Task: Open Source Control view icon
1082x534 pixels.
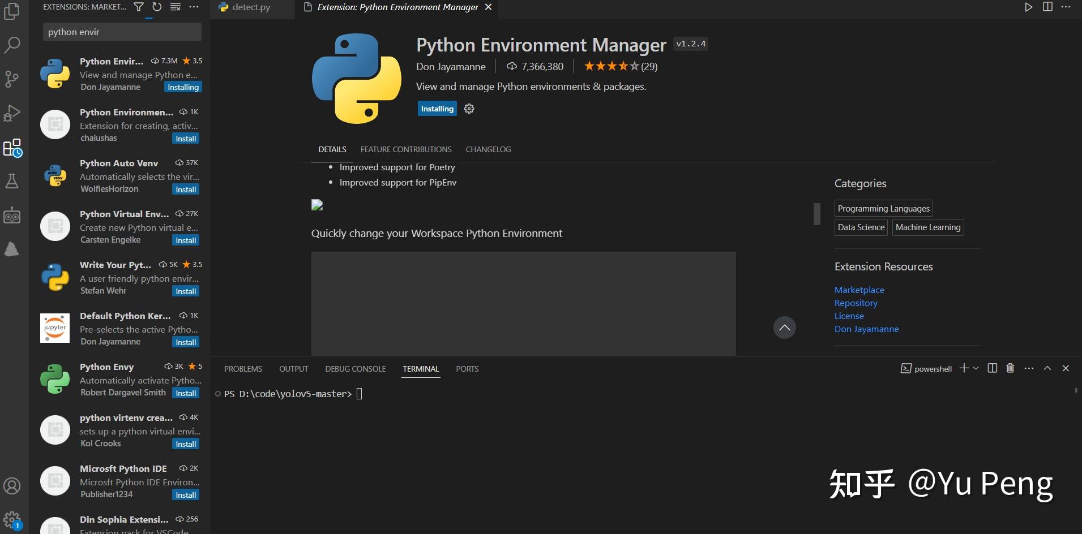Action: tap(12, 79)
